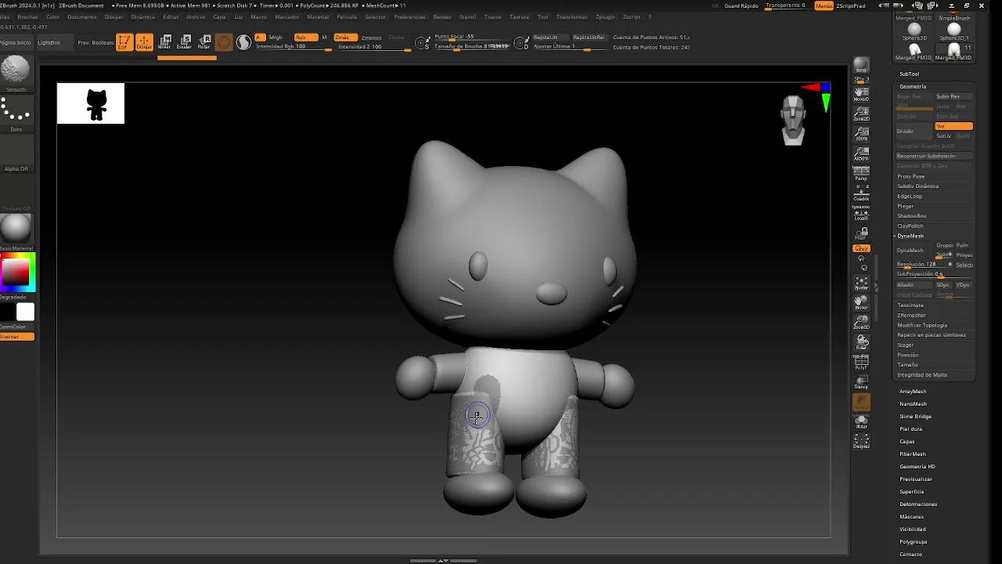Screen dimensions: 1002x564
Task: Click the AA50% half-size icon
Action: tap(861, 154)
